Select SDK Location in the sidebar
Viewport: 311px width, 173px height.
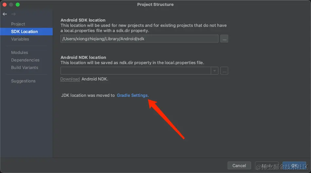click(x=25, y=31)
